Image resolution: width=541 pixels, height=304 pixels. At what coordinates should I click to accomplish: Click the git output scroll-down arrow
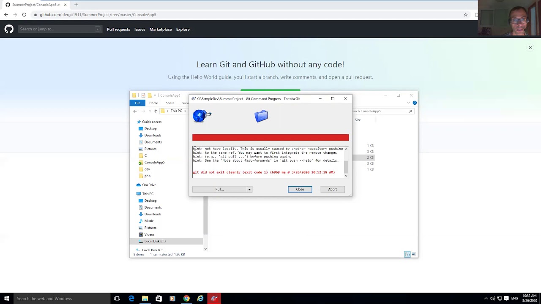[x=346, y=176]
